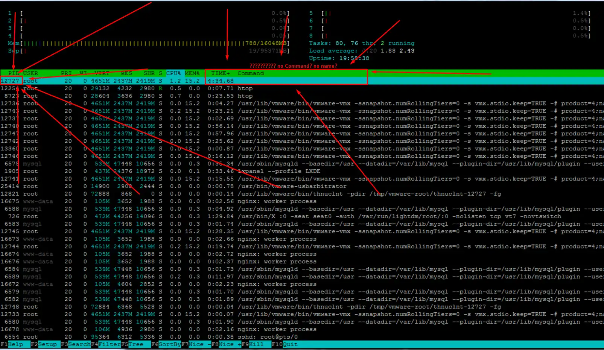Select vmware-vmx process PID 12747
The width and height of the screenshot is (604, 350).
click(x=302, y=134)
